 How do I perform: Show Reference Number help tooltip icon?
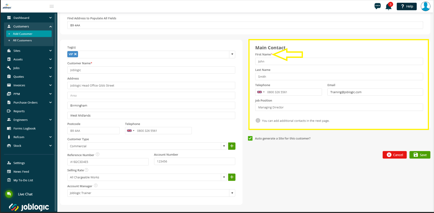(98, 154)
